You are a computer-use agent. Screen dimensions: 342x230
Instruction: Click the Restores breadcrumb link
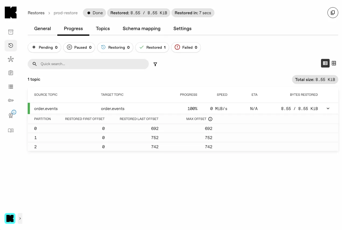pos(36,13)
